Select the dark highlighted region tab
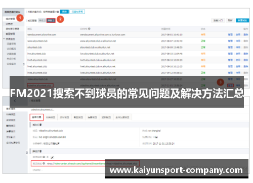 pos(51,21)
